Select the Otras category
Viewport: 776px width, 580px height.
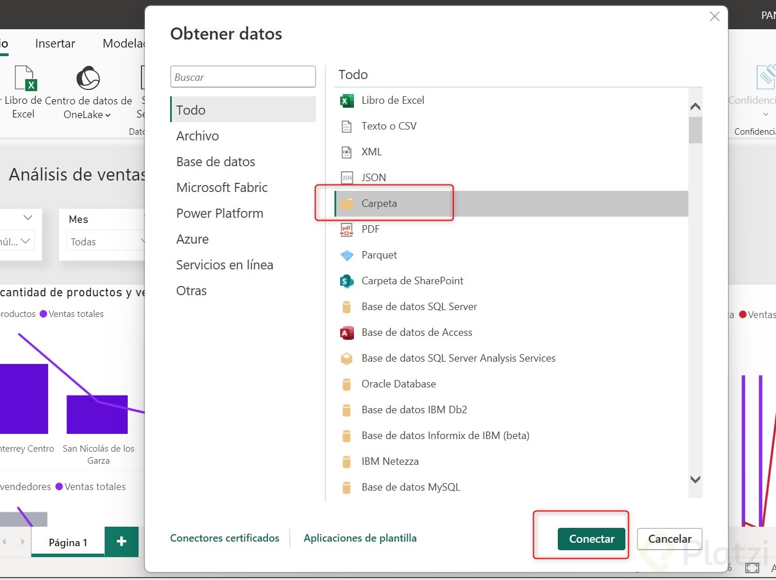191,291
